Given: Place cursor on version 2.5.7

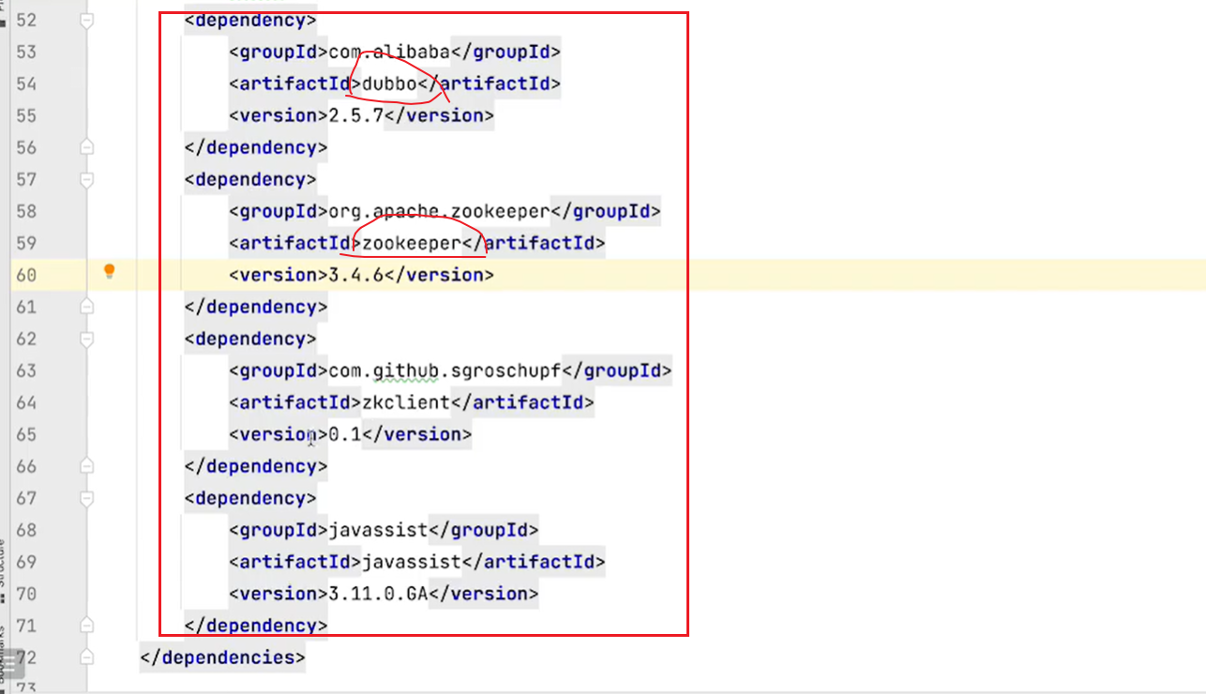Looking at the screenshot, I should 356,115.
